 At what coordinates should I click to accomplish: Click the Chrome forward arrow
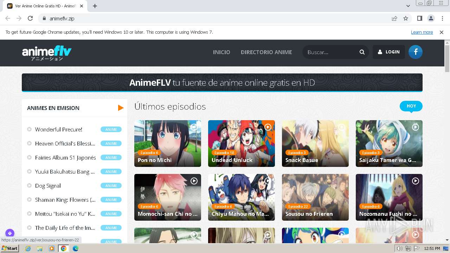(19, 18)
